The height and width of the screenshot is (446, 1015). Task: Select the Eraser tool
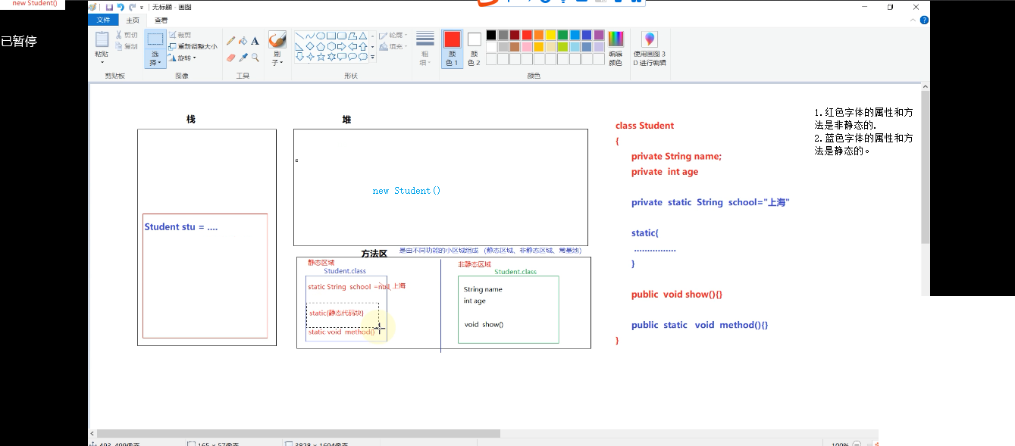point(231,57)
